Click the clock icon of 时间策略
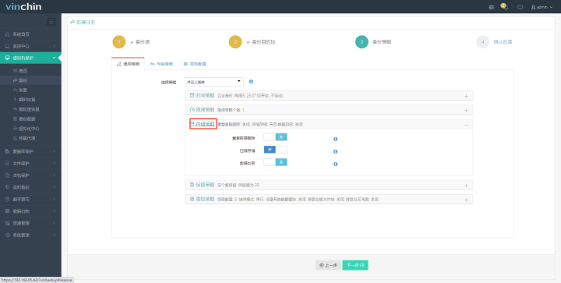The image size is (561, 283). pos(192,96)
